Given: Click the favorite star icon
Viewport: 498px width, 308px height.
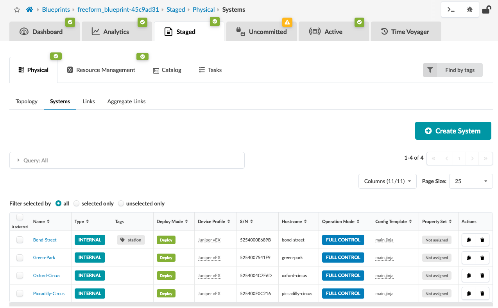Looking at the screenshot, I should [17, 10].
